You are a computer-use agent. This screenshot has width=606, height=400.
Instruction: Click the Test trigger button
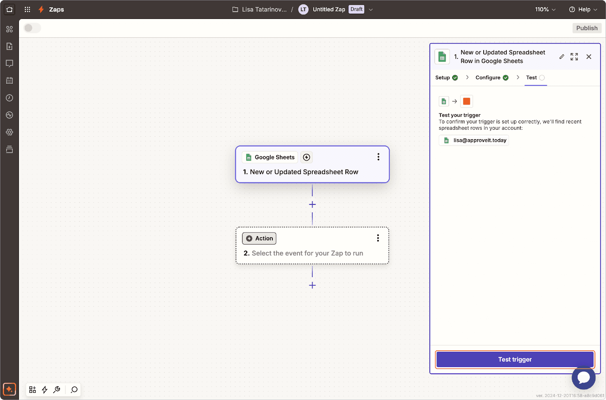pyautogui.click(x=515, y=359)
